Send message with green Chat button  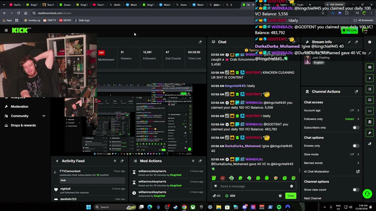291,196
